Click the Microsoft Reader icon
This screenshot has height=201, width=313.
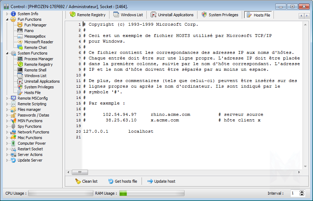click(x=20, y=42)
